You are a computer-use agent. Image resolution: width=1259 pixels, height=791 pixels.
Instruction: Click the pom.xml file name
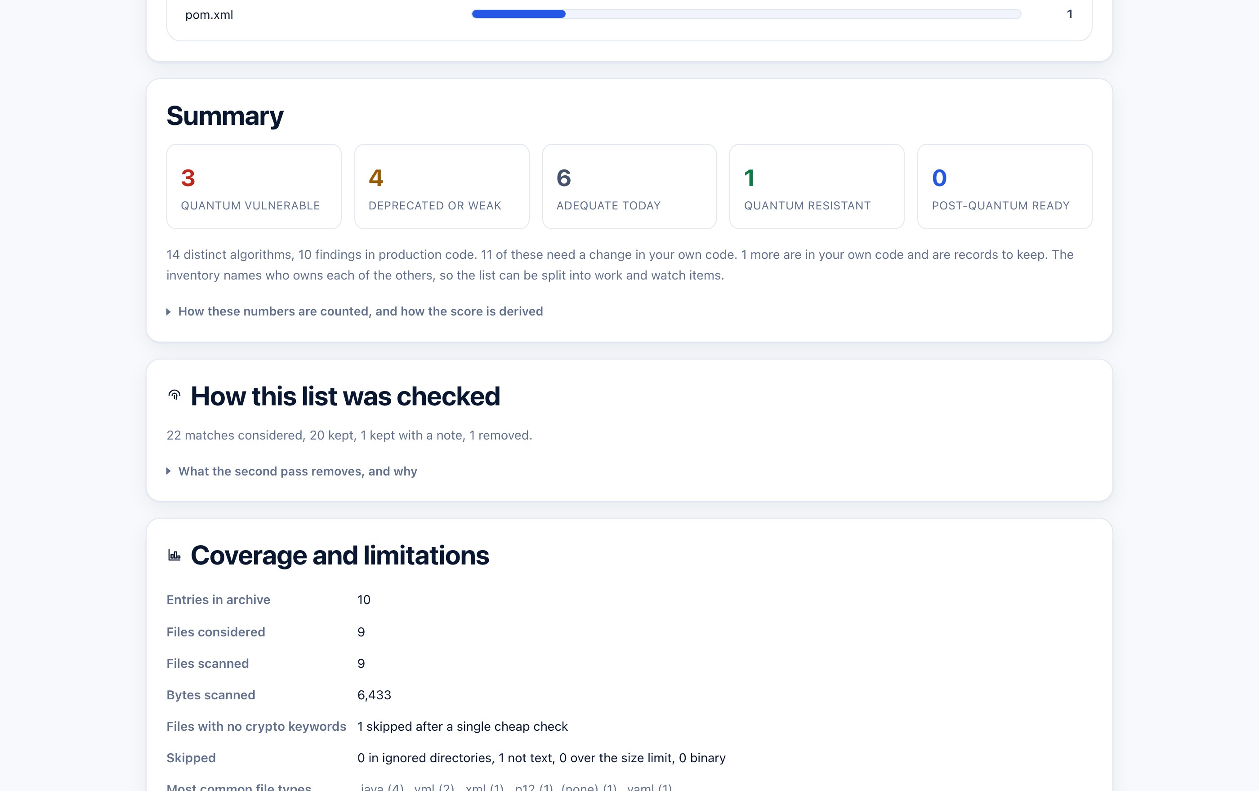pyautogui.click(x=209, y=15)
